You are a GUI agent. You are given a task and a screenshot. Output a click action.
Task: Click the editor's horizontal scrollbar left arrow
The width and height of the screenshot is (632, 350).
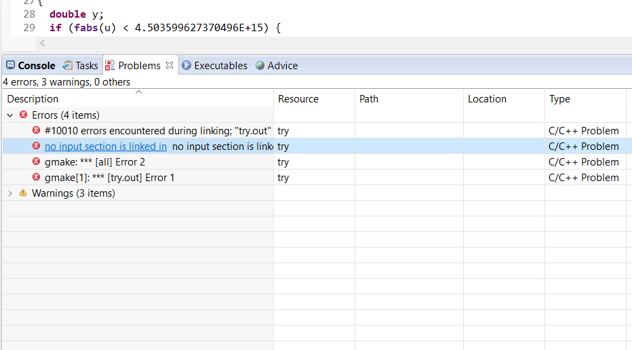(x=43, y=43)
